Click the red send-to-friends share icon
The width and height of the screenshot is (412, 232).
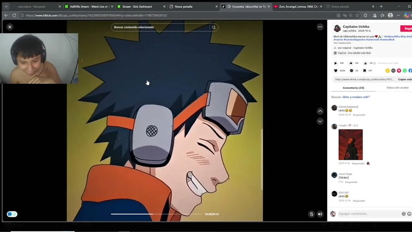point(399,71)
